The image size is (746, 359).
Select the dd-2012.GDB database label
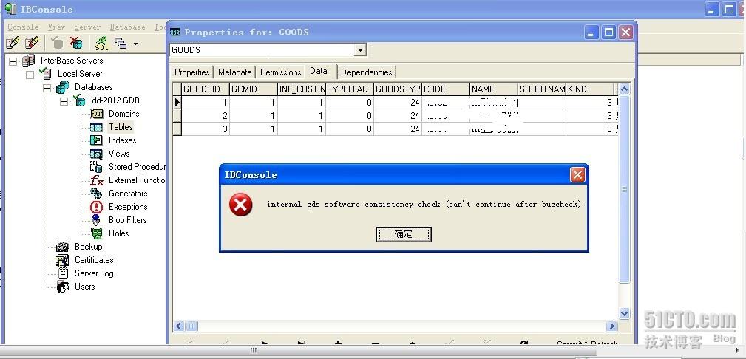(115, 100)
